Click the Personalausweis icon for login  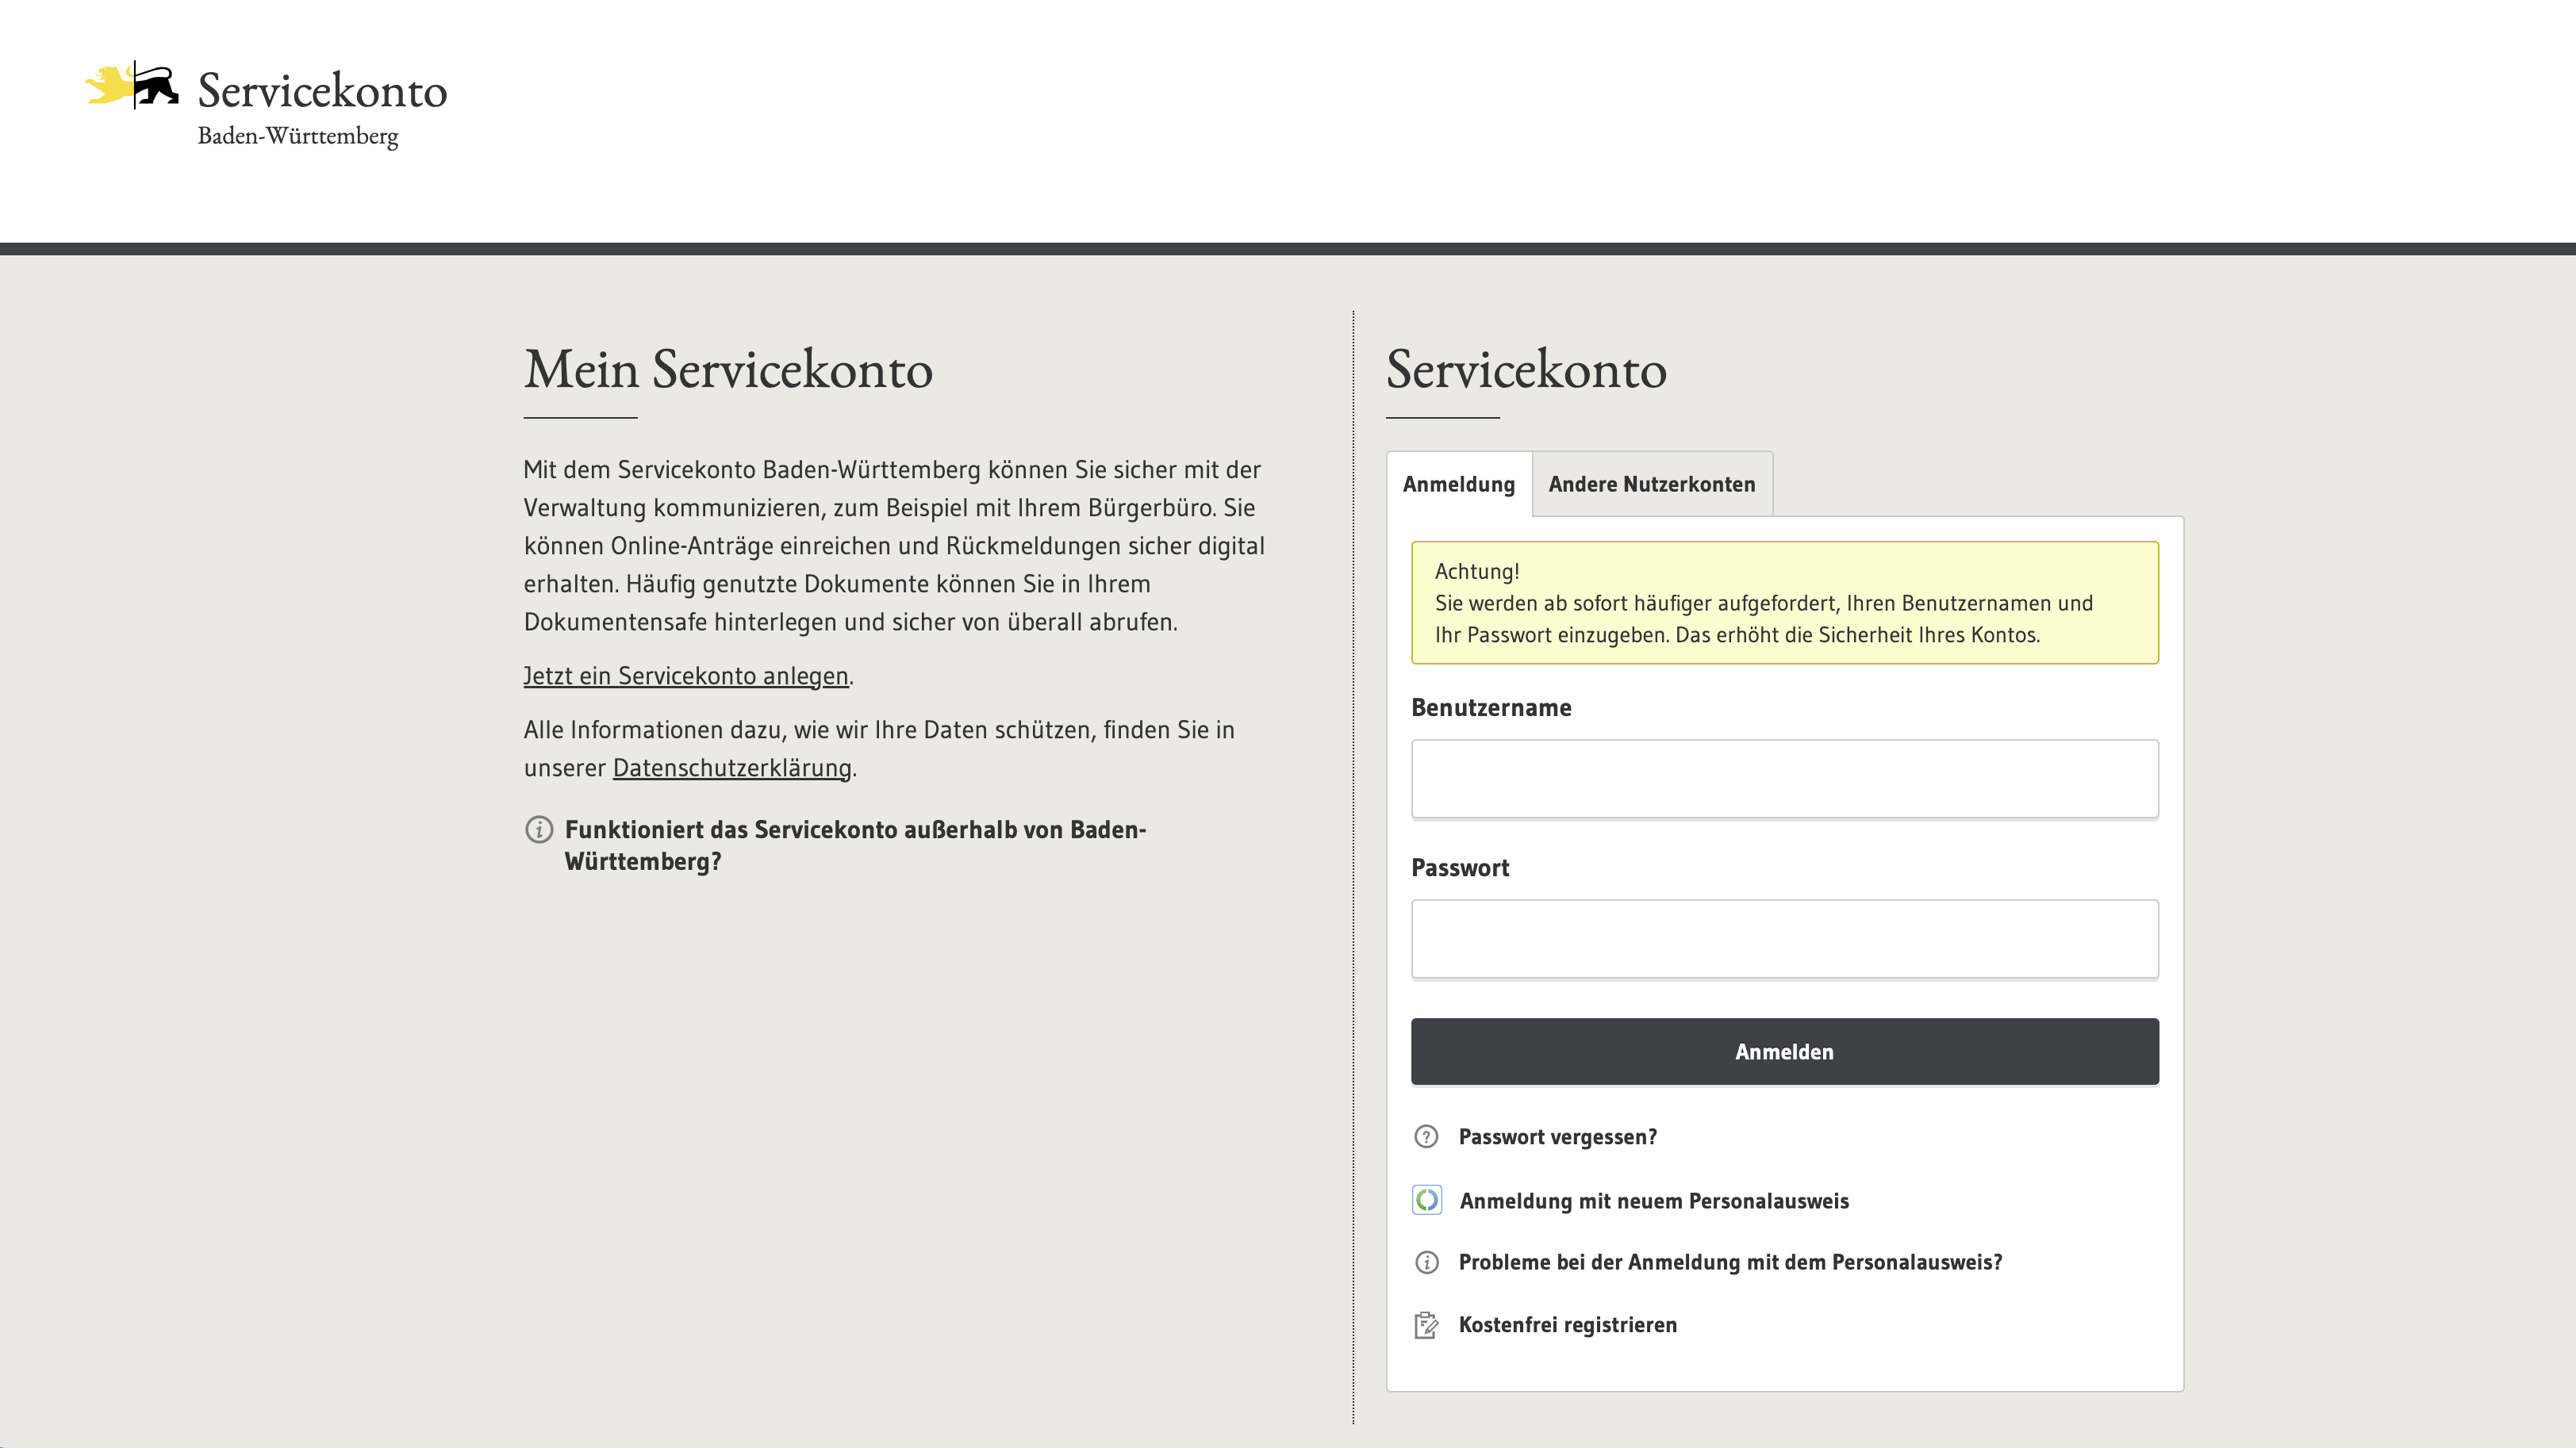pos(1426,1199)
